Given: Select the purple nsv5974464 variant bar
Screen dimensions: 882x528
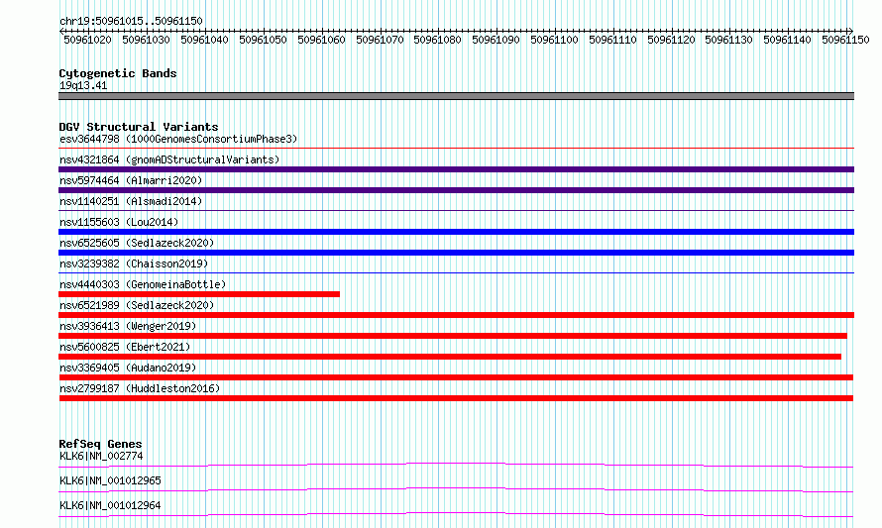Looking at the screenshot, I should (456, 190).
